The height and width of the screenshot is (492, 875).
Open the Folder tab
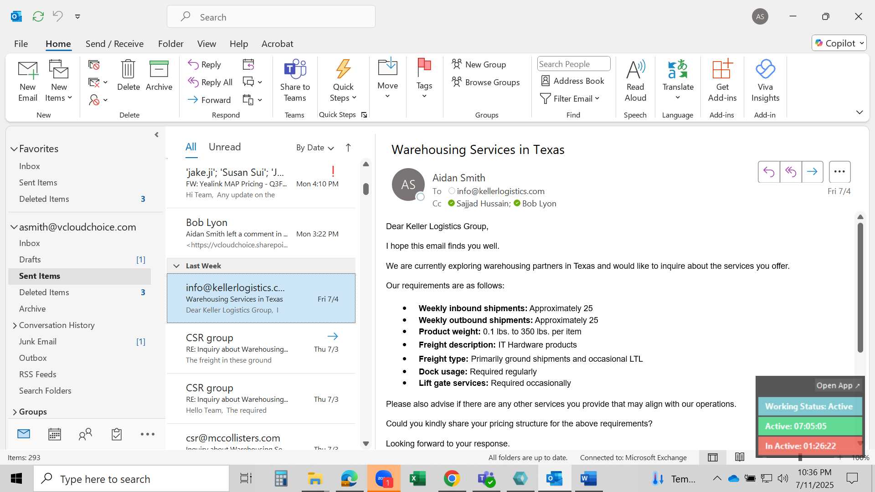[x=171, y=44]
